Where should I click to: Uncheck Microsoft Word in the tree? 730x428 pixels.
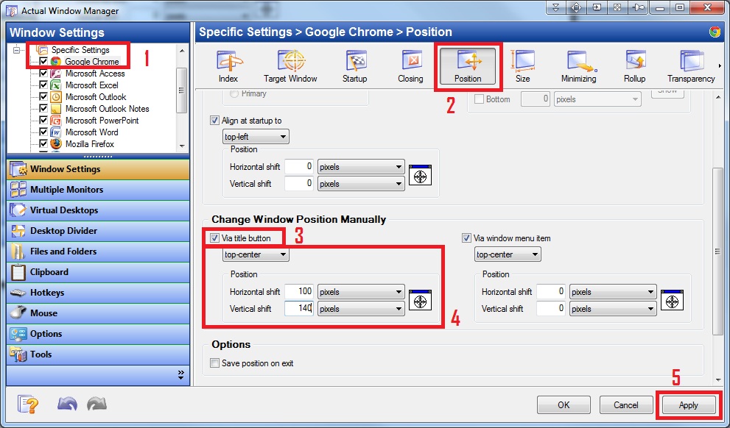click(x=43, y=132)
